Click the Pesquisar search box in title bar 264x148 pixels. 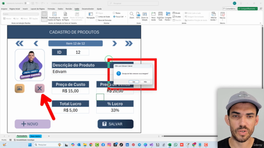click(133, 3)
